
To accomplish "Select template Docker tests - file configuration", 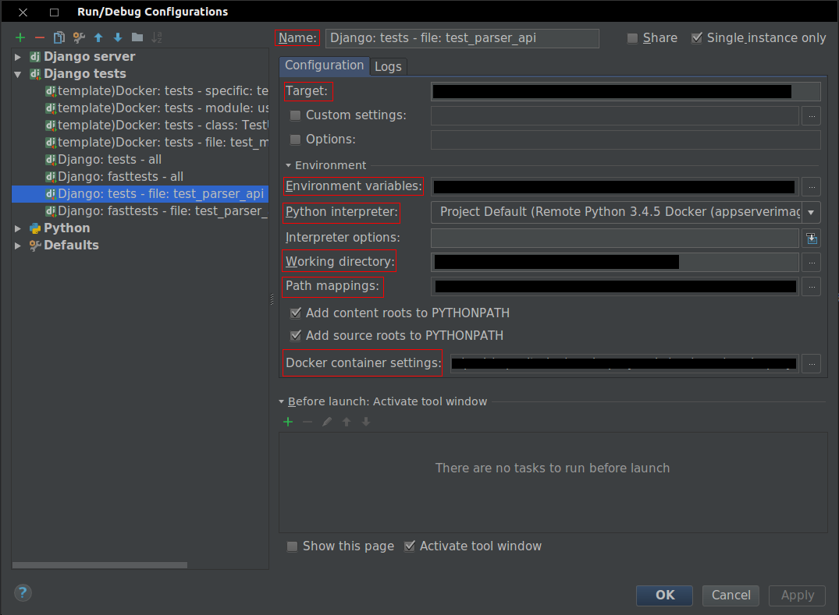I will [156, 143].
